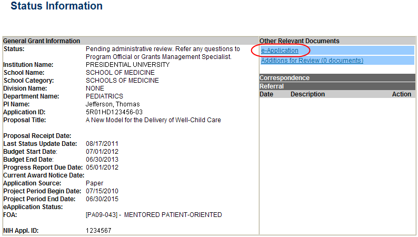This screenshot has width=418, height=237.
Task: Click the Application ID value 5R01HD123456-03
Action: click(x=114, y=112)
